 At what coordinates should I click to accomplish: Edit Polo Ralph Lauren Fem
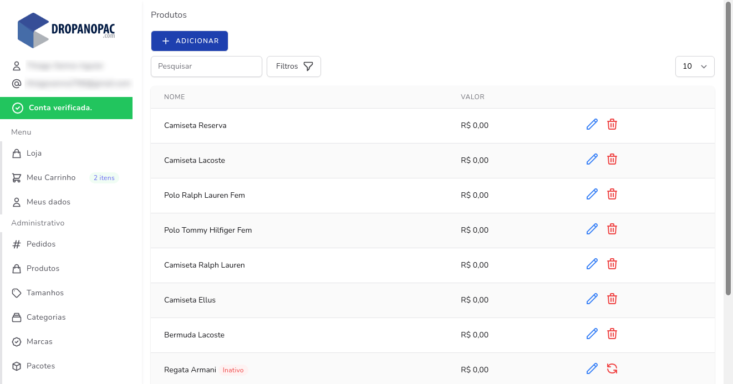(x=592, y=194)
